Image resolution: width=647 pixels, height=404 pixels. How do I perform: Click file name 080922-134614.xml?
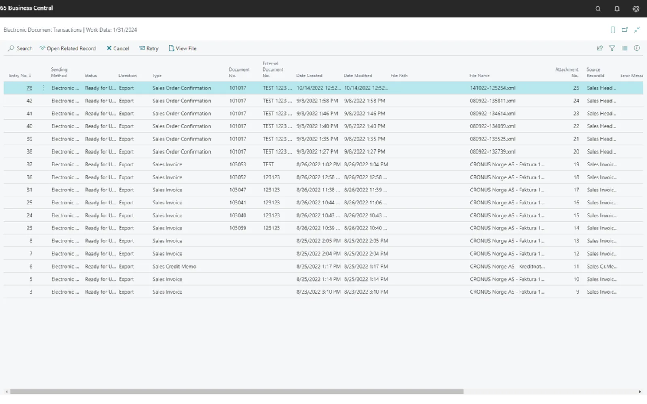click(x=493, y=114)
